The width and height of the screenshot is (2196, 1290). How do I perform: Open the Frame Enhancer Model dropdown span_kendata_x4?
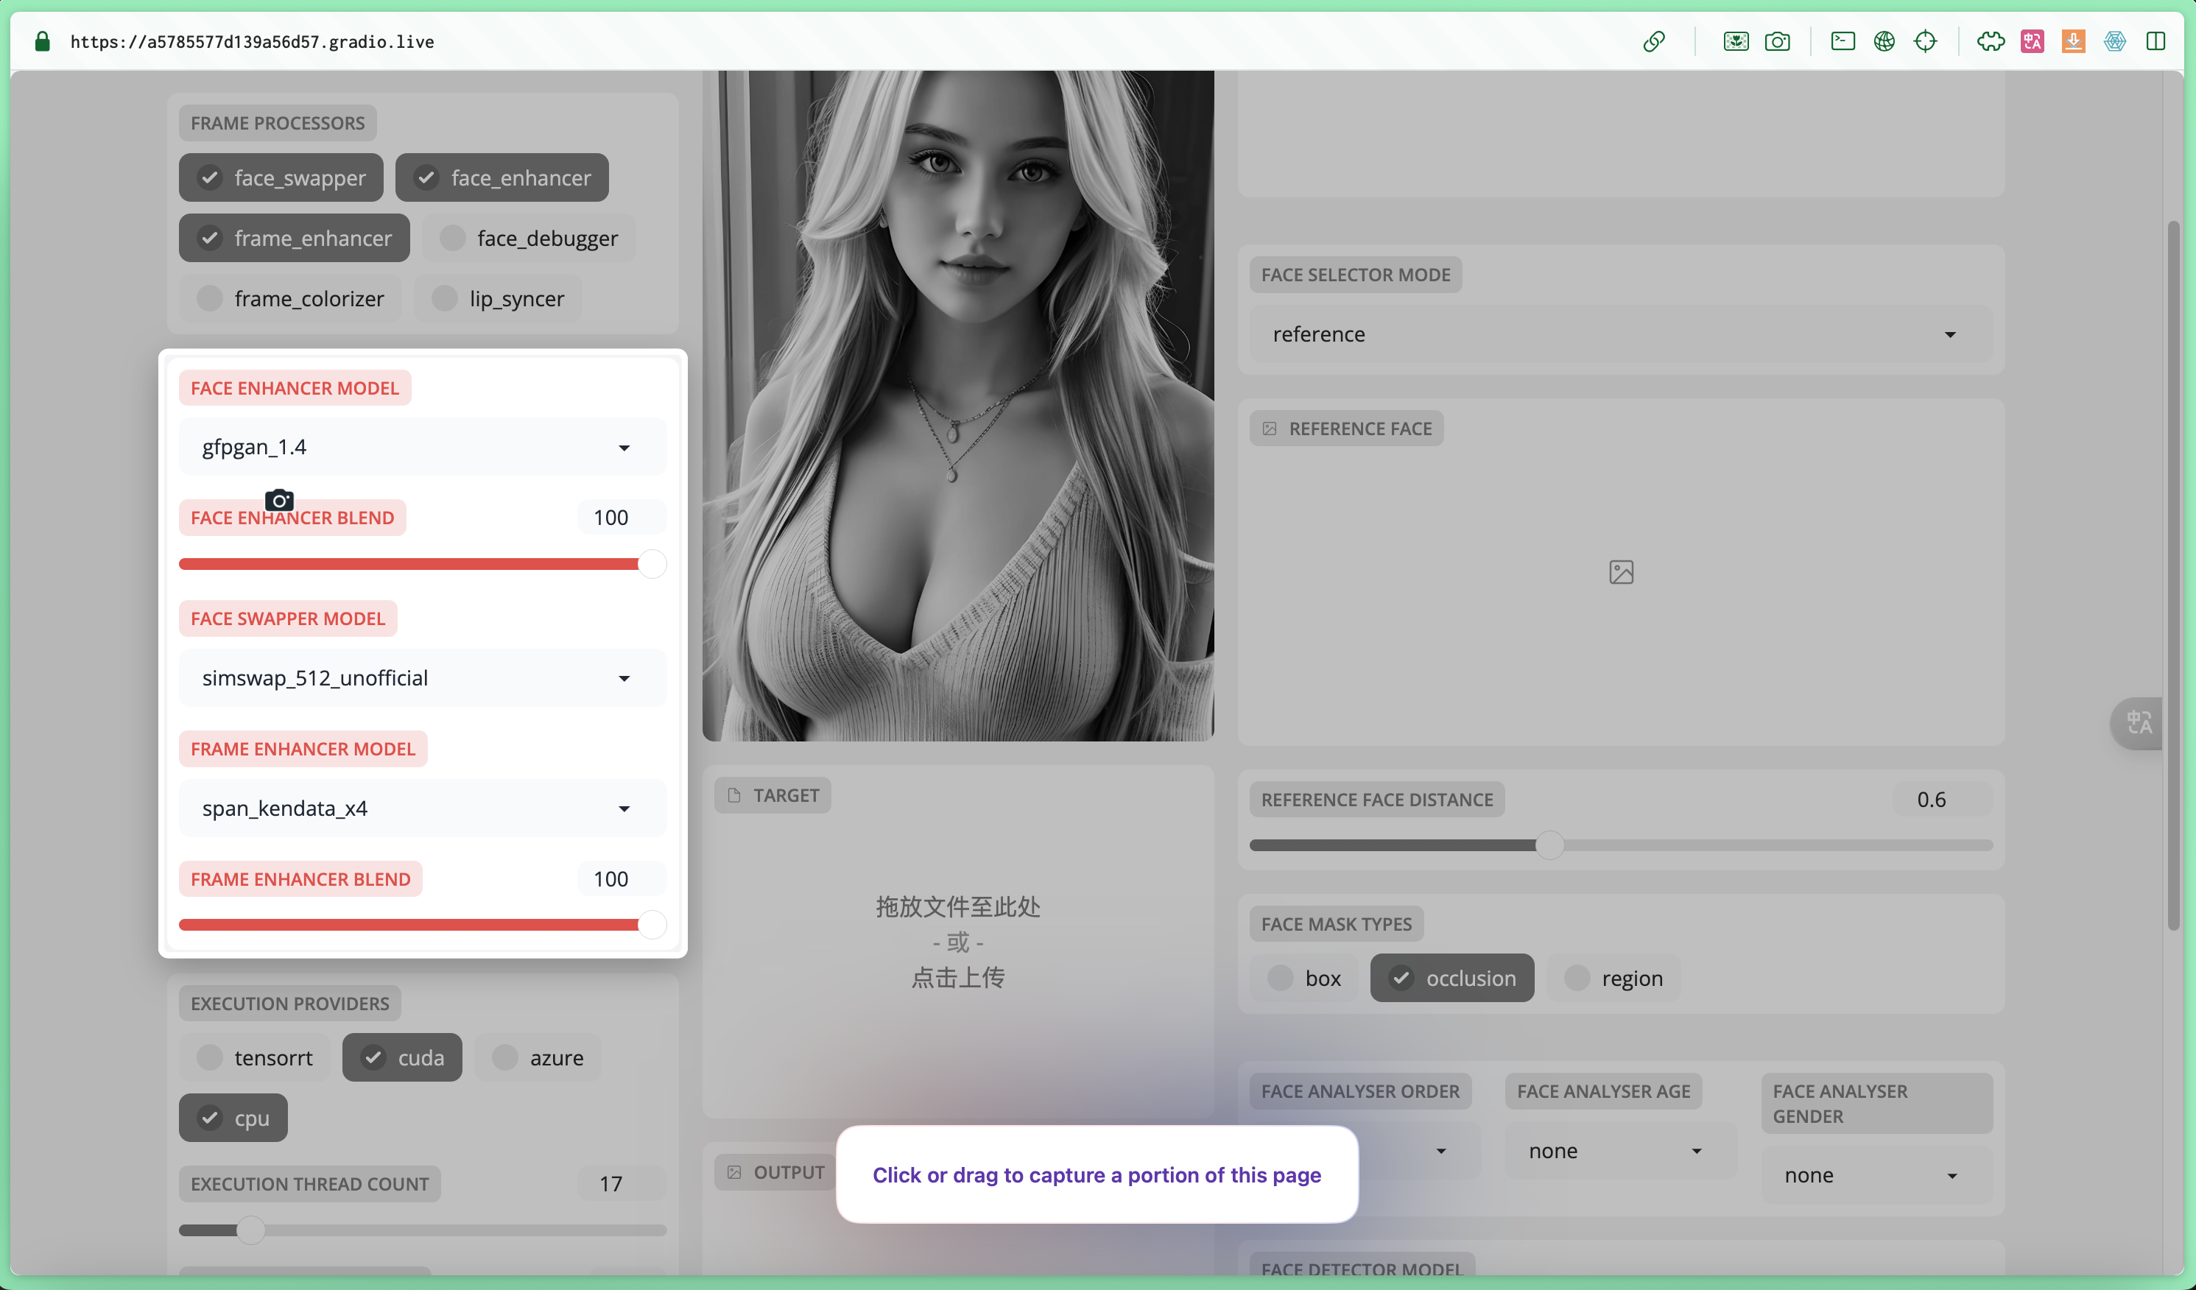[x=422, y=808]
